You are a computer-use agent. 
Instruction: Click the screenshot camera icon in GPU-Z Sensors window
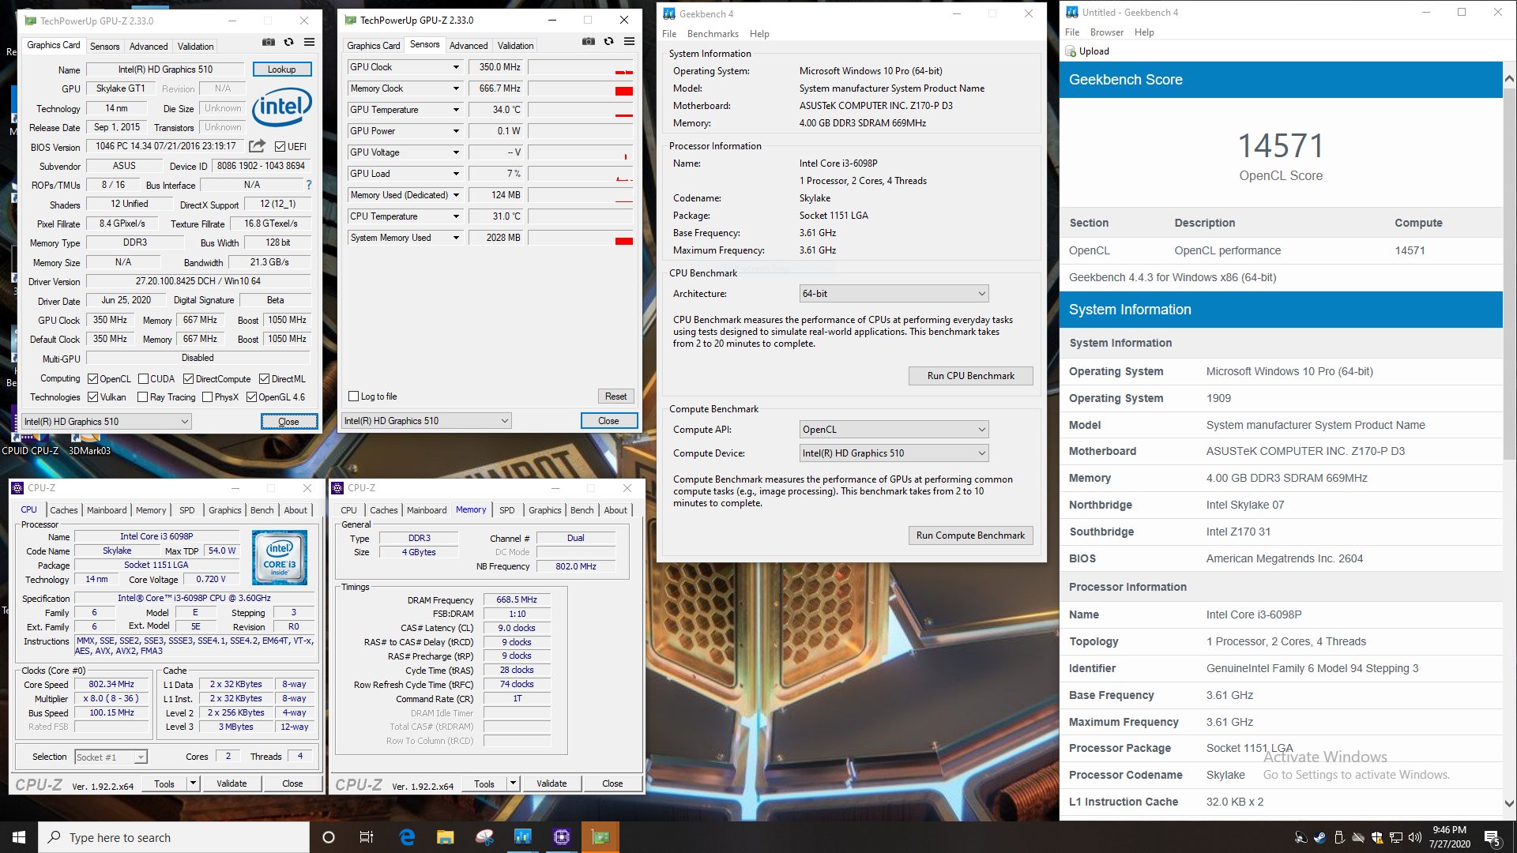[x=589, y=41]
